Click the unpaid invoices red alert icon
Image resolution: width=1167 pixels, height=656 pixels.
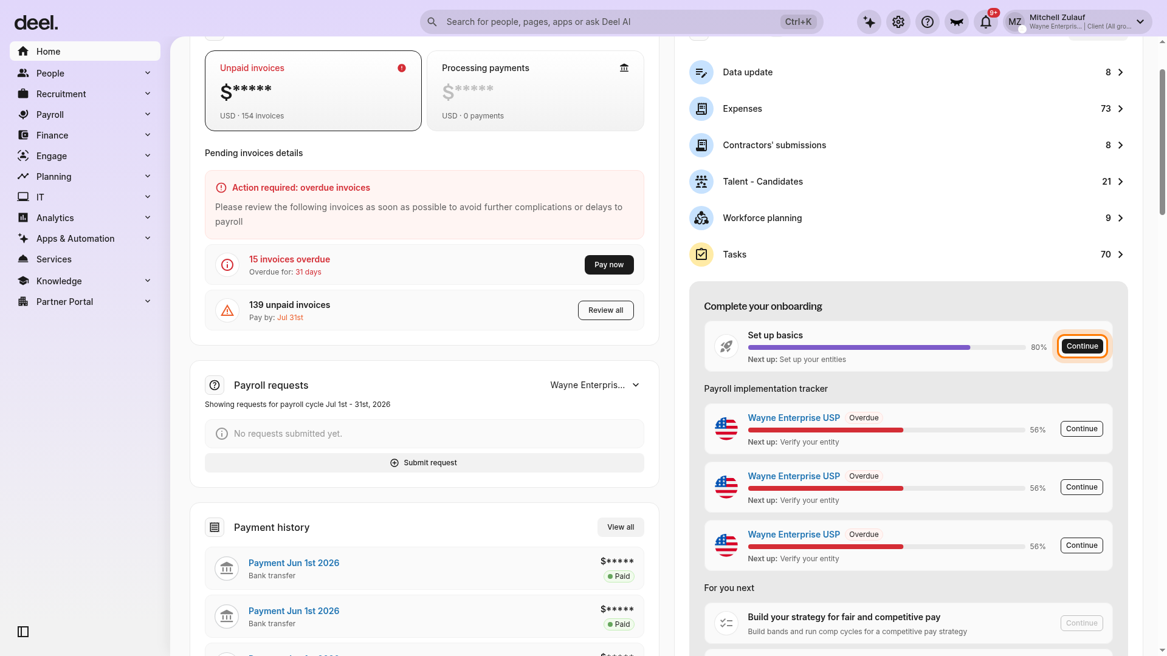[402, 68]
